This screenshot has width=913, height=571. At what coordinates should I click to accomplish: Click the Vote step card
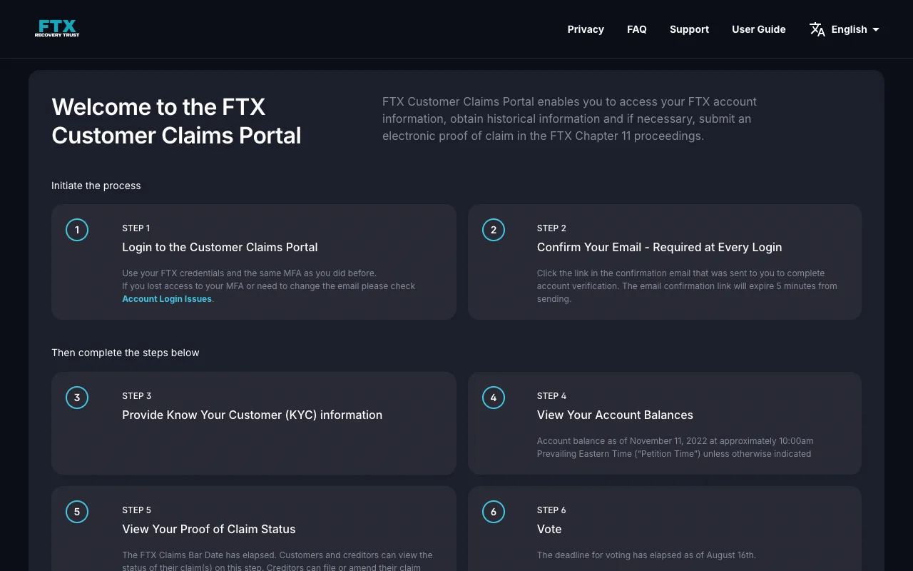pyautogui.click(x=665, y=528)
